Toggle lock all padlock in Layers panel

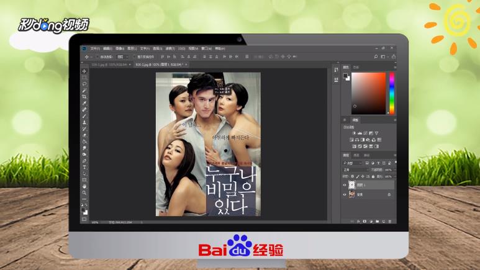[373, 177]
